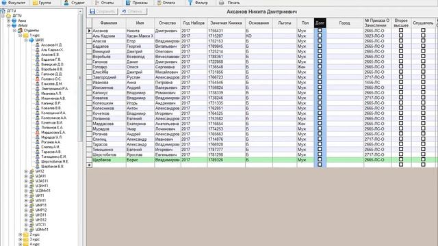Click the group icon of МНЭ12
Viewport: 438px width, 246px height.
[x=31, y=220]
